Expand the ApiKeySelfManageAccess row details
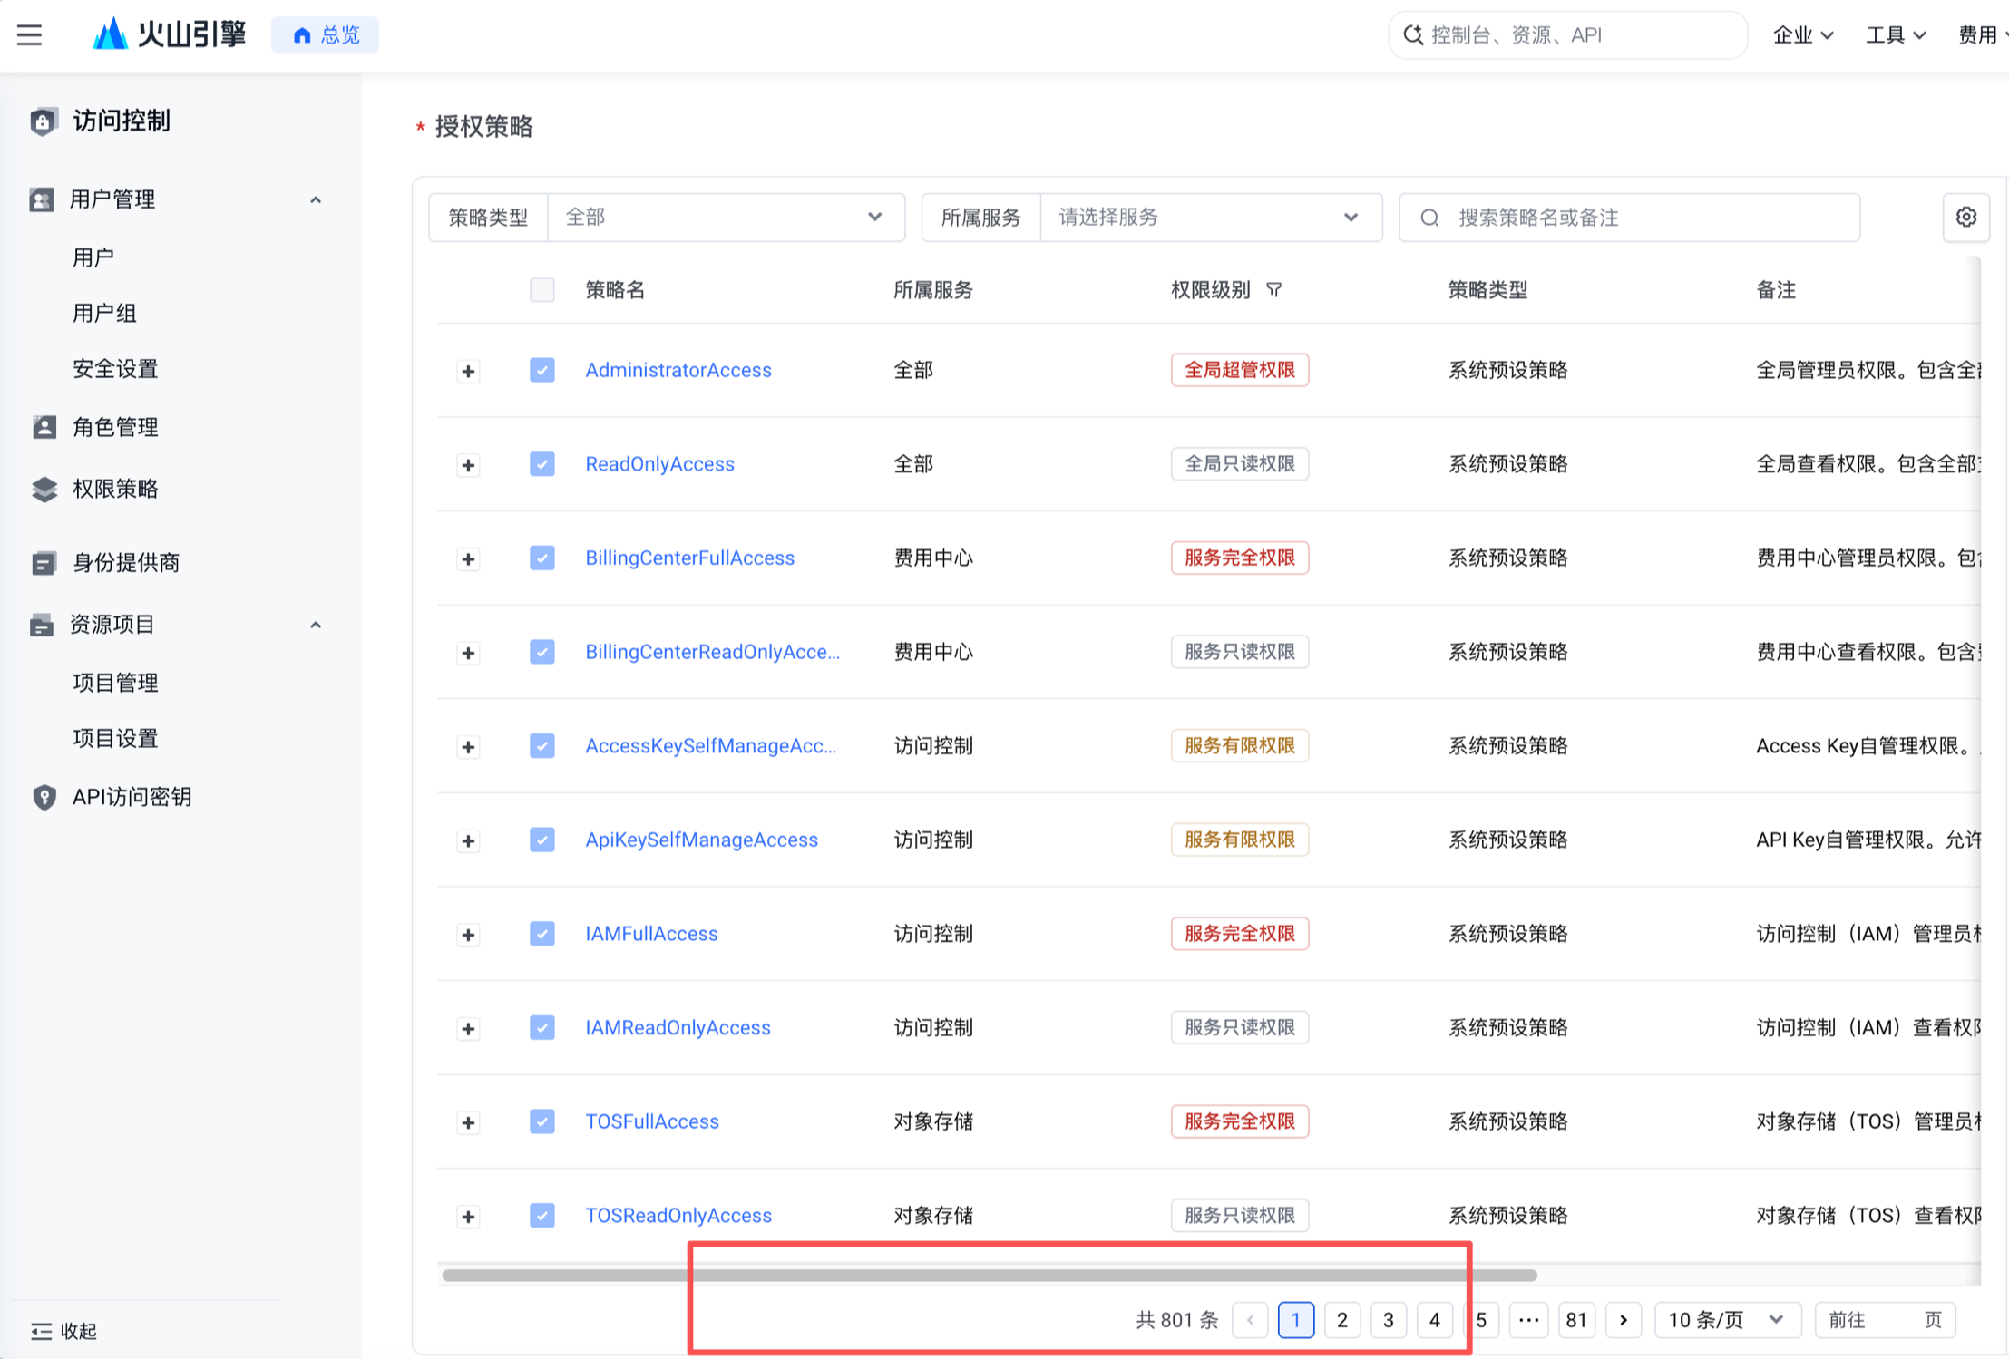Viewport: 2009px width, 1359px height. click(x=468, y=840)
